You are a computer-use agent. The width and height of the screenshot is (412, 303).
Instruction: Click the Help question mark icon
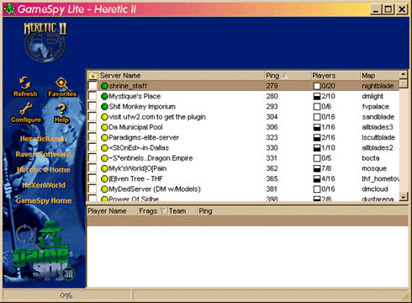click(61, 109)
